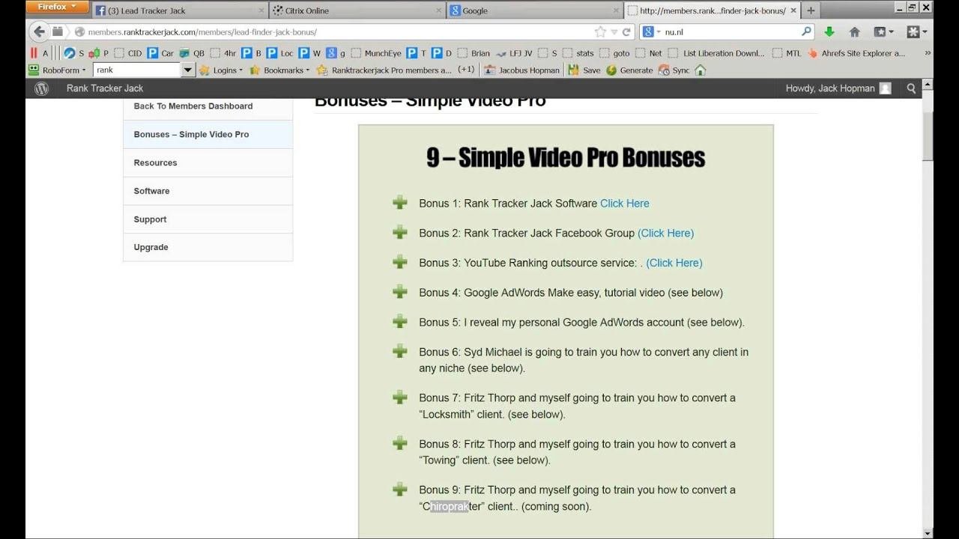Click Jack Hopman's avatar in the admin bar
The image size is (959, 539).
(885, 88)
